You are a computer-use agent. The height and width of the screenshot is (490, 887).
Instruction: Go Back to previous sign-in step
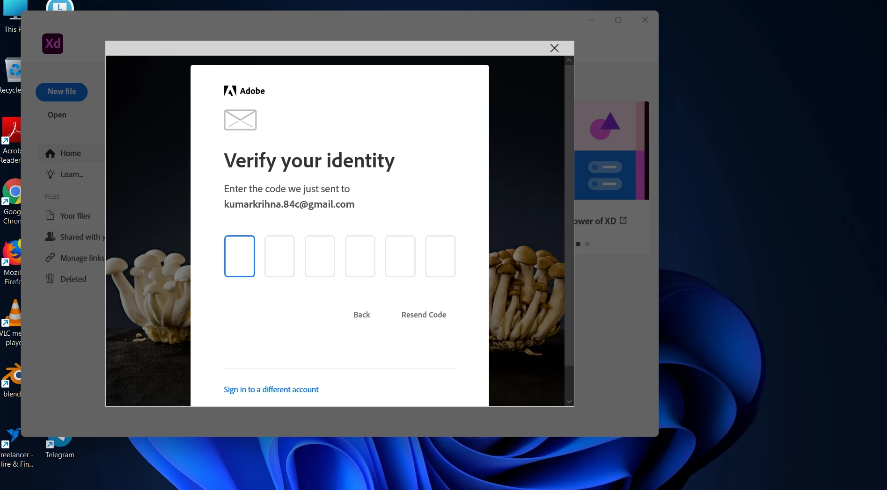pyautogui.click(x=362, y=315)
